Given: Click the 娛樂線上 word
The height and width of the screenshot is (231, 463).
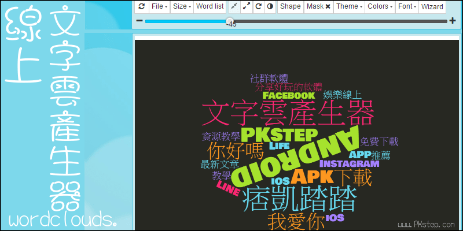Looking at the screenshot, I should pyautogui.click(x=342, y=95).
